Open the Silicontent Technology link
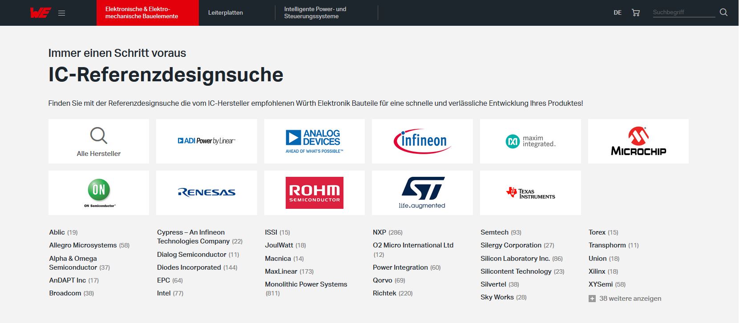Viewport: 739px width, 323px height. [x=516, y=271]
